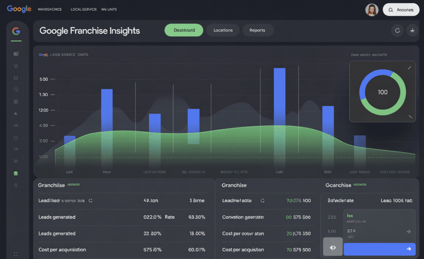Click the Google G logo in sidebar
This screenshot has width=424, height=259.
[16, 31]
